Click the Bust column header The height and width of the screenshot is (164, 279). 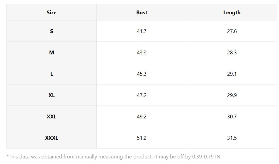coord(142,12)
